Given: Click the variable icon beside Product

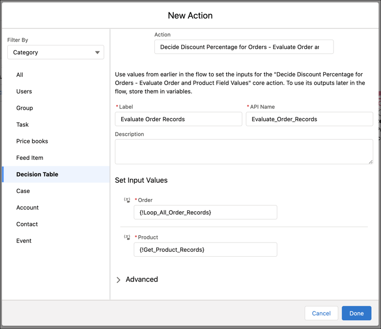Looking at the screenshot, I should [x=127, y=237].
